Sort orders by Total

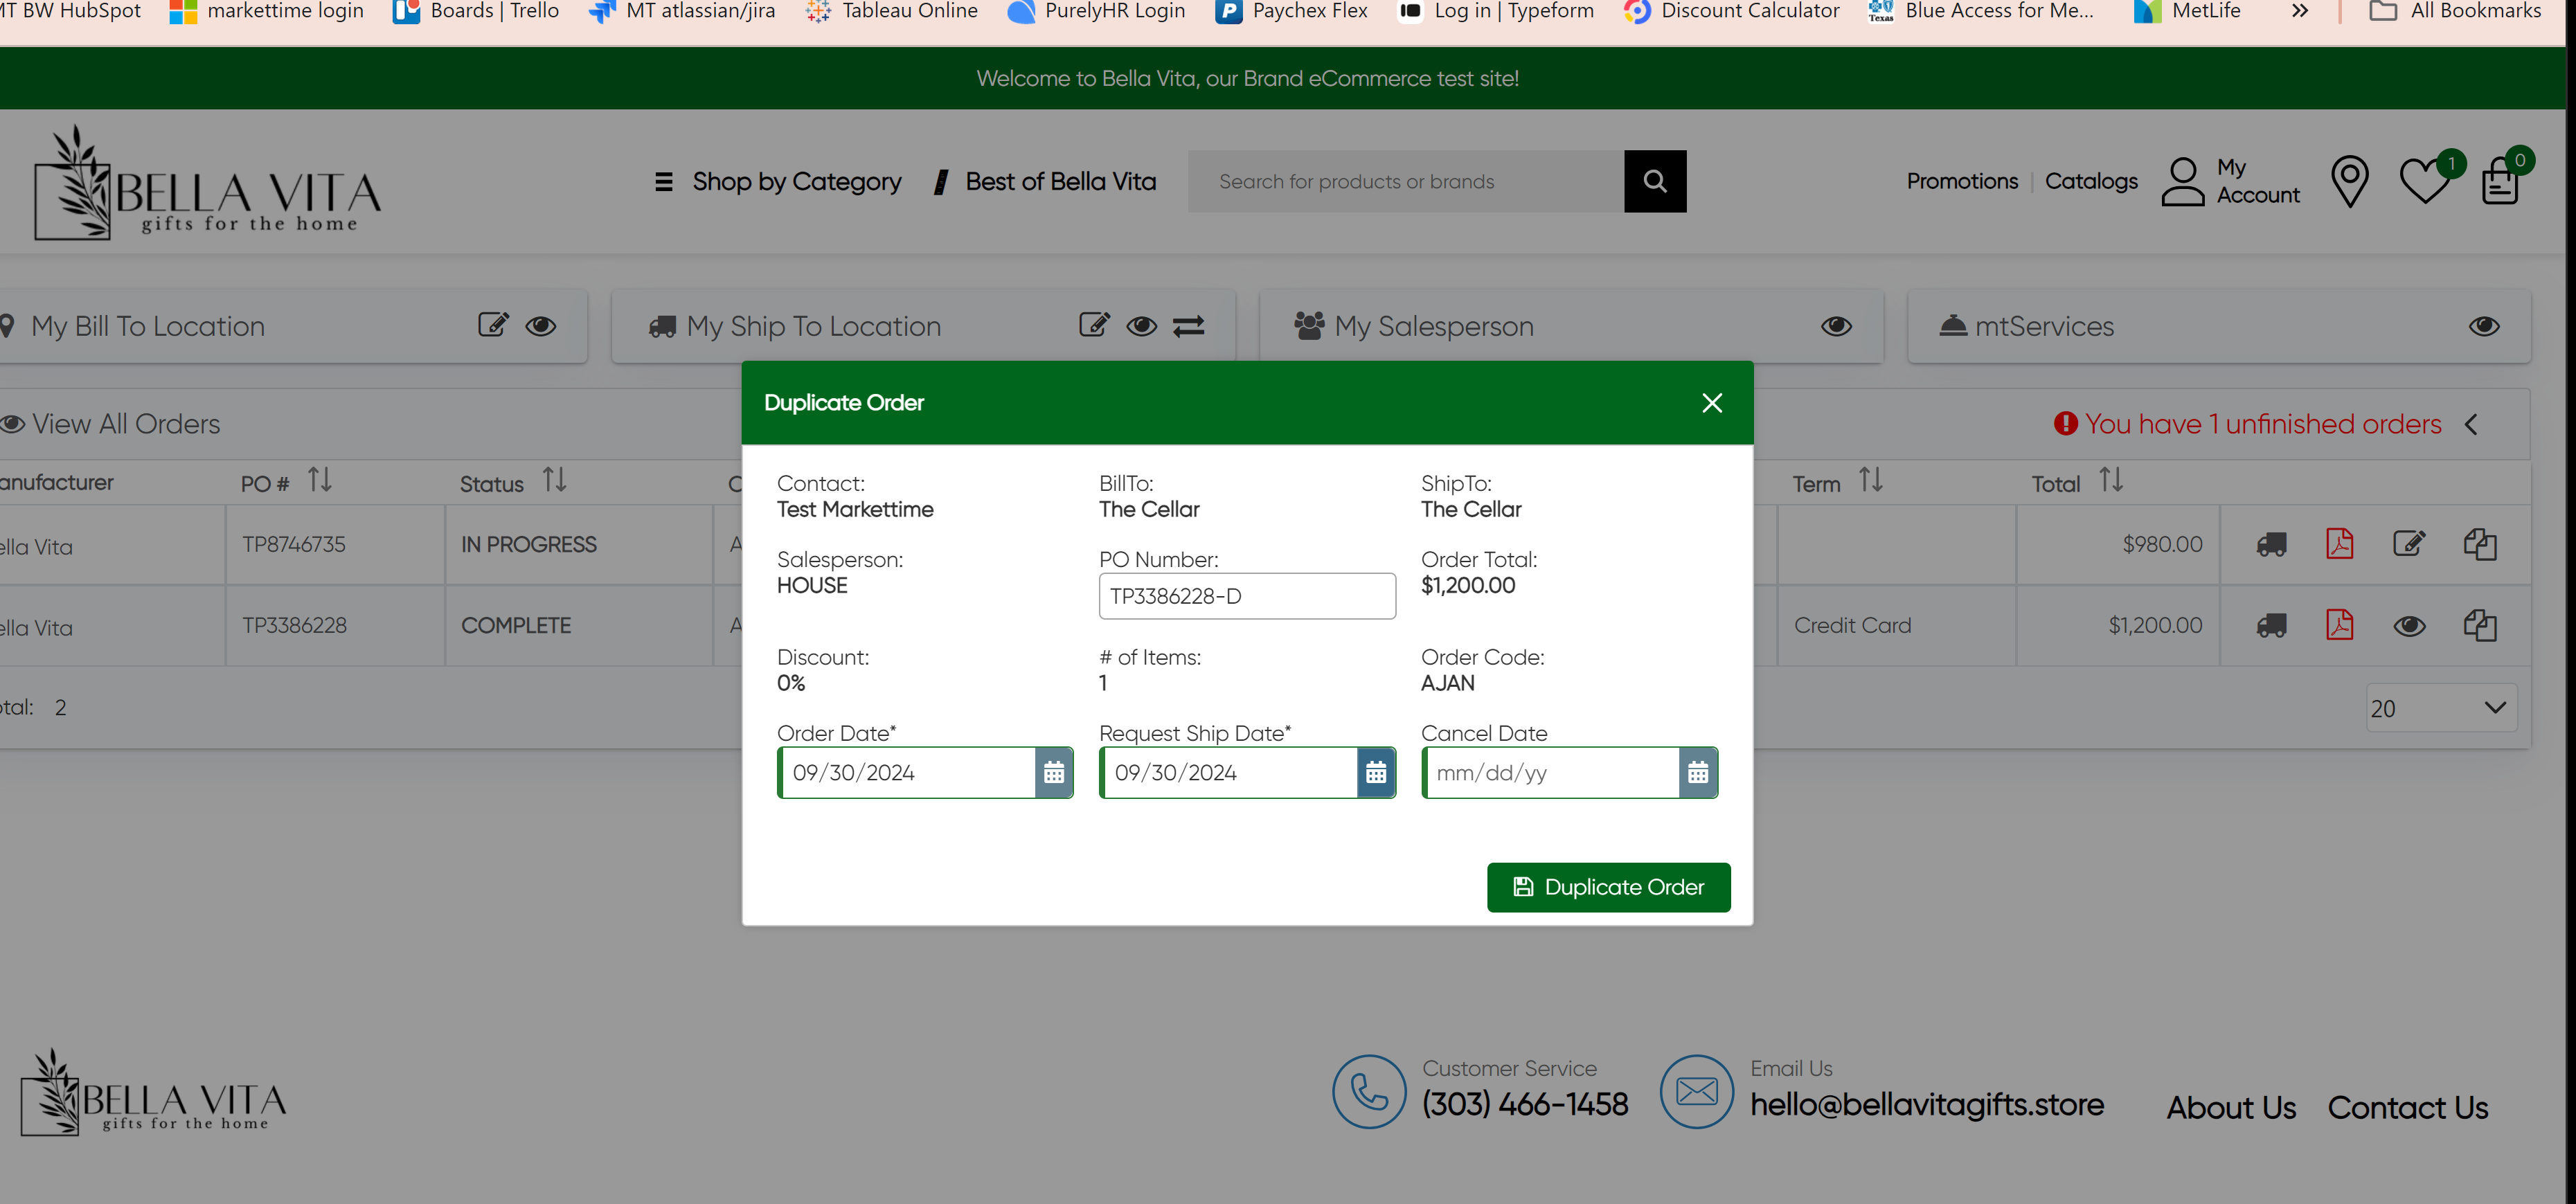point(2110,481)
